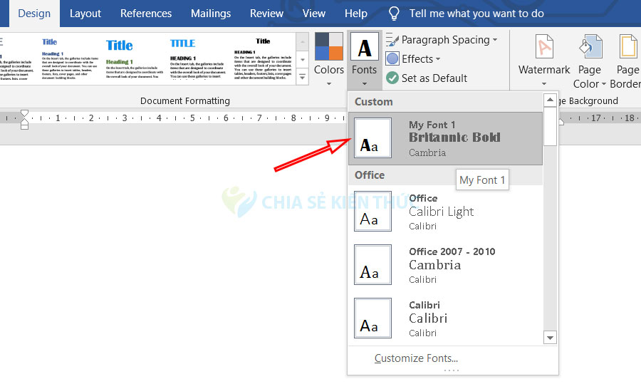Apply the blue uppercase TITLE style set
This screenshot has width=641, height=384.
click(197, 59)
